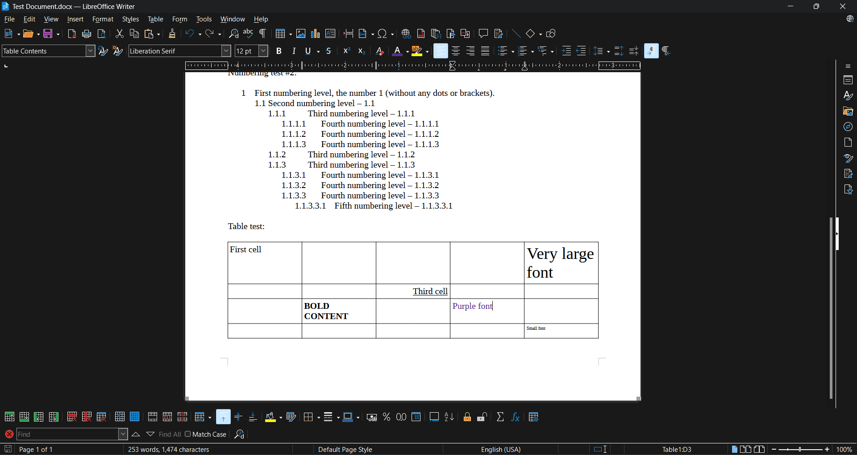
Task: Apply the purple font color swatch
Action: (397, 52)
